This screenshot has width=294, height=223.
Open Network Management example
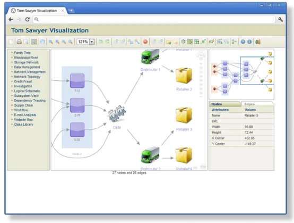[x=30, y=72]
